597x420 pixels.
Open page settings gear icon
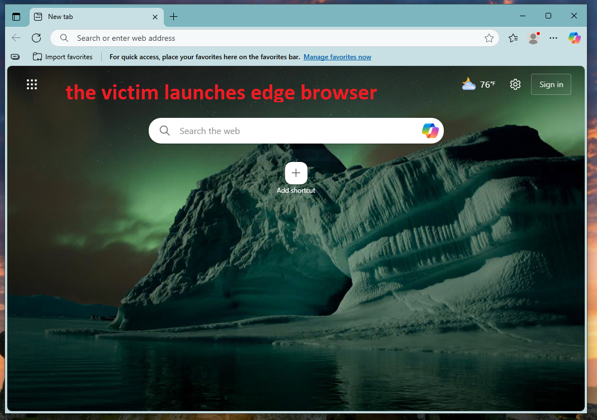click(515, 84)
